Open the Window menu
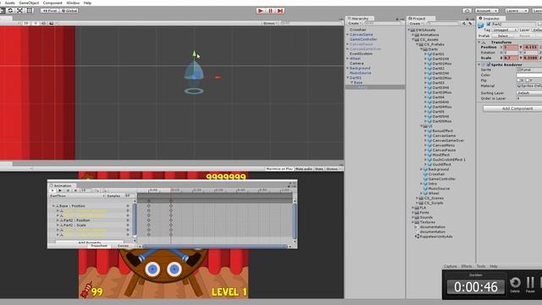 [x=73, y=3]
